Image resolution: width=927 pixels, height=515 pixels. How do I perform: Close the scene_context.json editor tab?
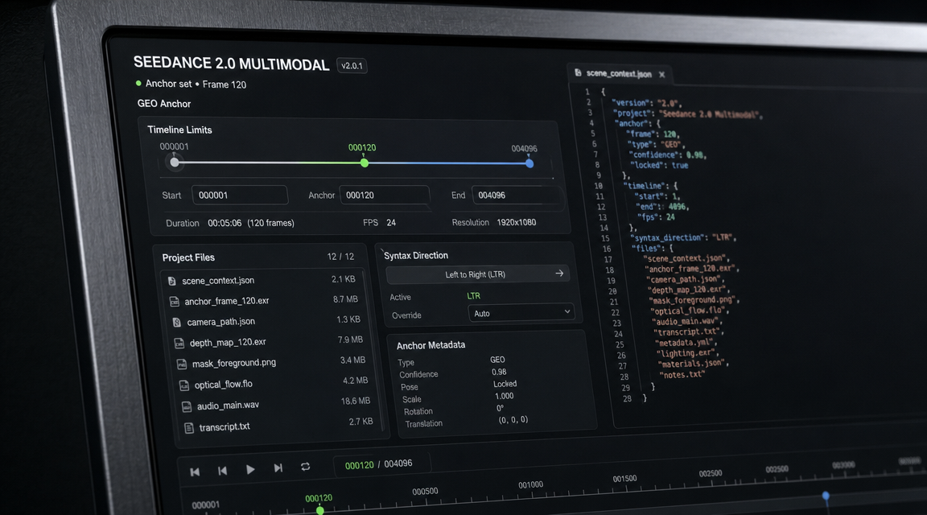[x=661, y=75]
